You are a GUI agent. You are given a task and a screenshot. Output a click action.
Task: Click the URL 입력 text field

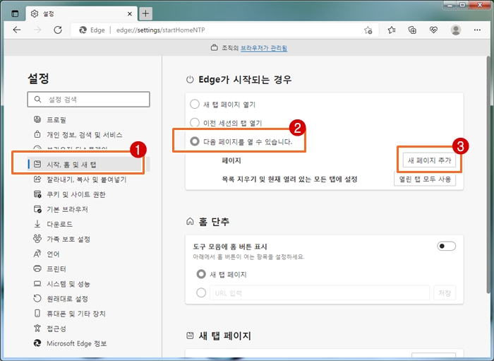(x=320, y=293)
